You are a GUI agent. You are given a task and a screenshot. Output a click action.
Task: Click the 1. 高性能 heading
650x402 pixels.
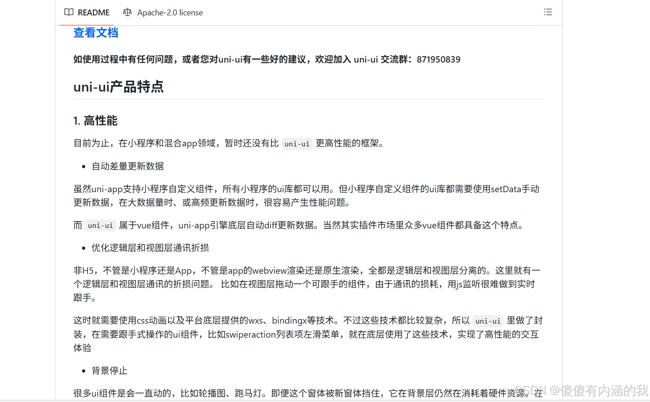point(95,121)
